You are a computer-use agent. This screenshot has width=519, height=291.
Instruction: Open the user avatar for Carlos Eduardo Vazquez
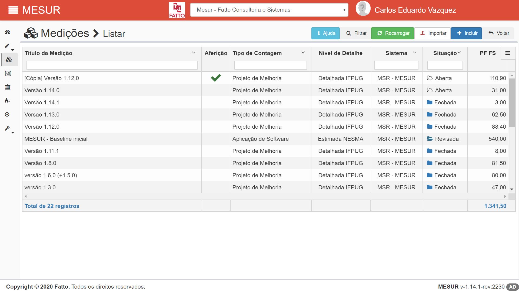[363, 9]
